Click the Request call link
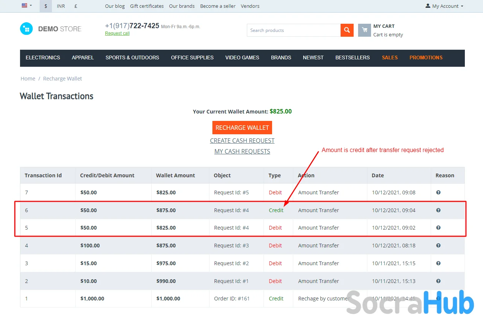 [117, 33]
